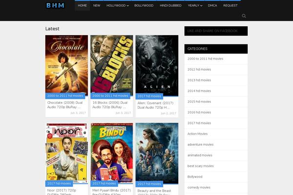Open the 16 Blocks movie poster
The image size is (293, 195).
pyautogui.click(x=112, y=64)
